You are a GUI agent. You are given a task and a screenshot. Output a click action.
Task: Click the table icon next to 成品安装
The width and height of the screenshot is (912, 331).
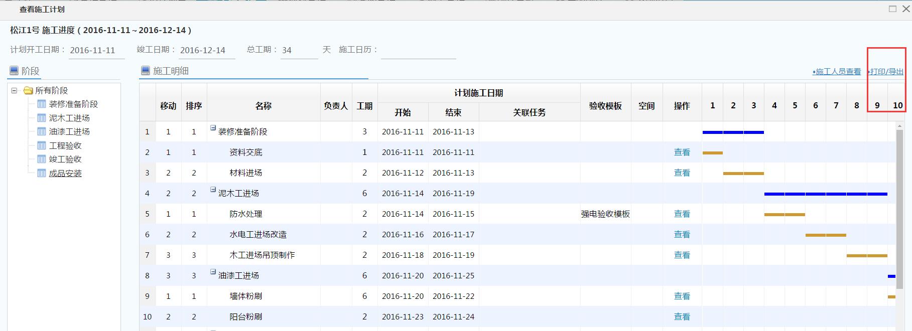pos(42,174)
